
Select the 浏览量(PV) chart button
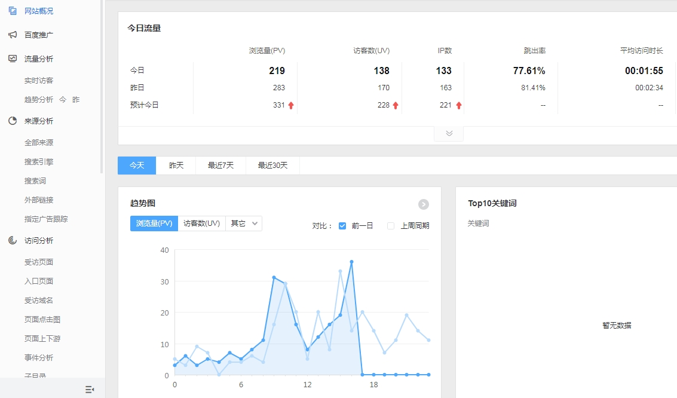154,224
